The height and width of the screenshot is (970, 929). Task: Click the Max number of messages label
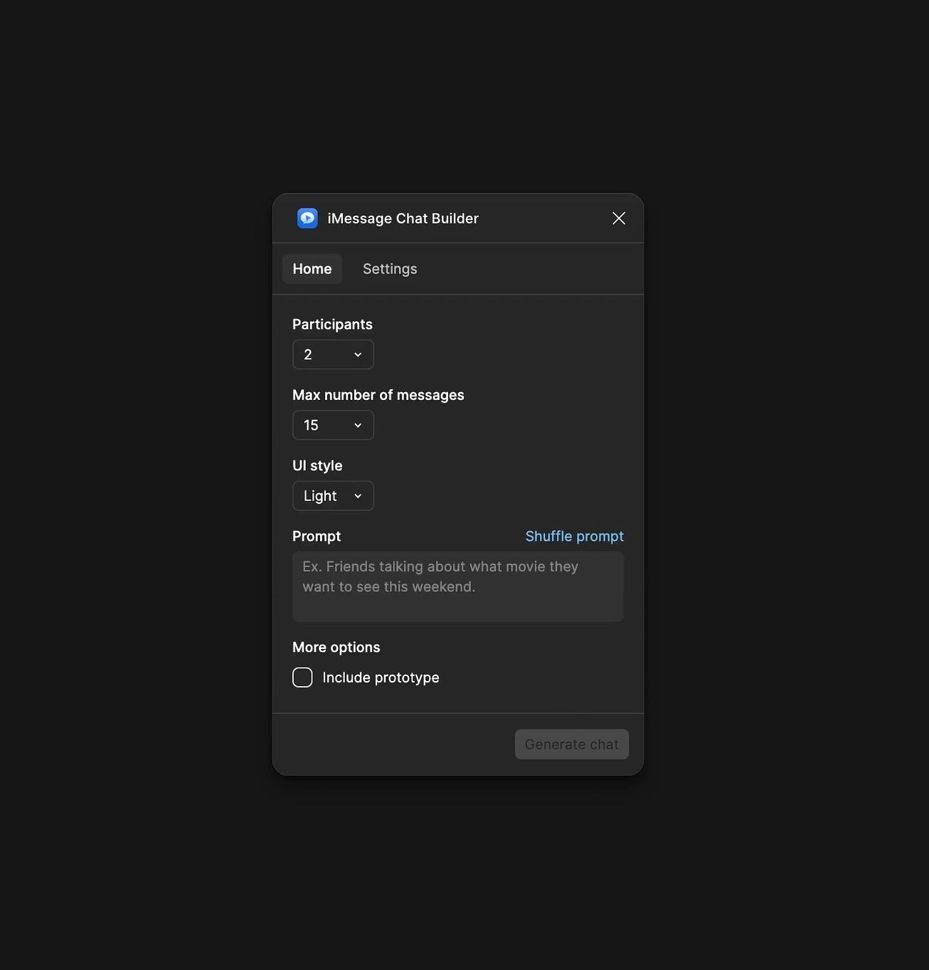point(378,395)
